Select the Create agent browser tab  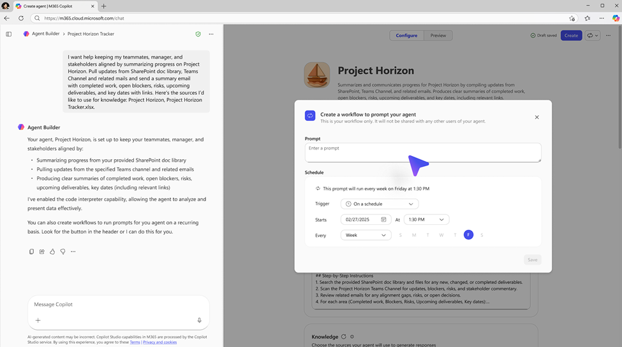tap(54, 6)
